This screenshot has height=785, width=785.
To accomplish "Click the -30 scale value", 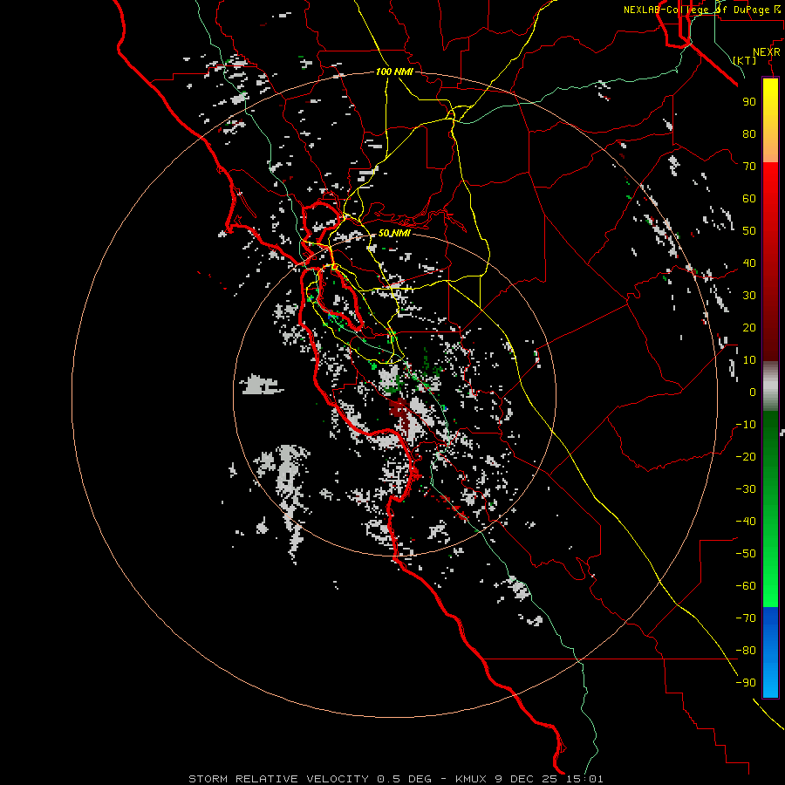I will [746, 489].
